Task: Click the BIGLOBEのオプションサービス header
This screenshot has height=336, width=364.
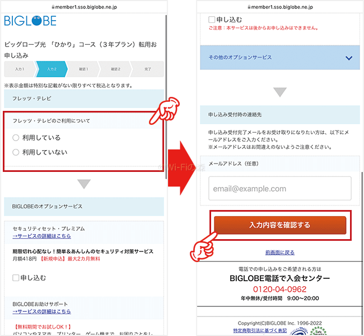Action: pyautogui.click(x=84, y=207)
